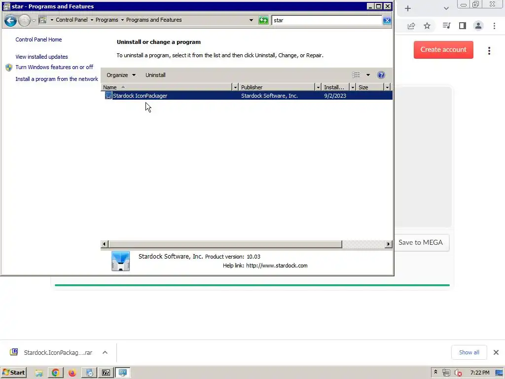Click the horizontal scrollbar left arrow
Image resolution: width=505 pixels, height=379 pixels.
click(x=104, y=244)
